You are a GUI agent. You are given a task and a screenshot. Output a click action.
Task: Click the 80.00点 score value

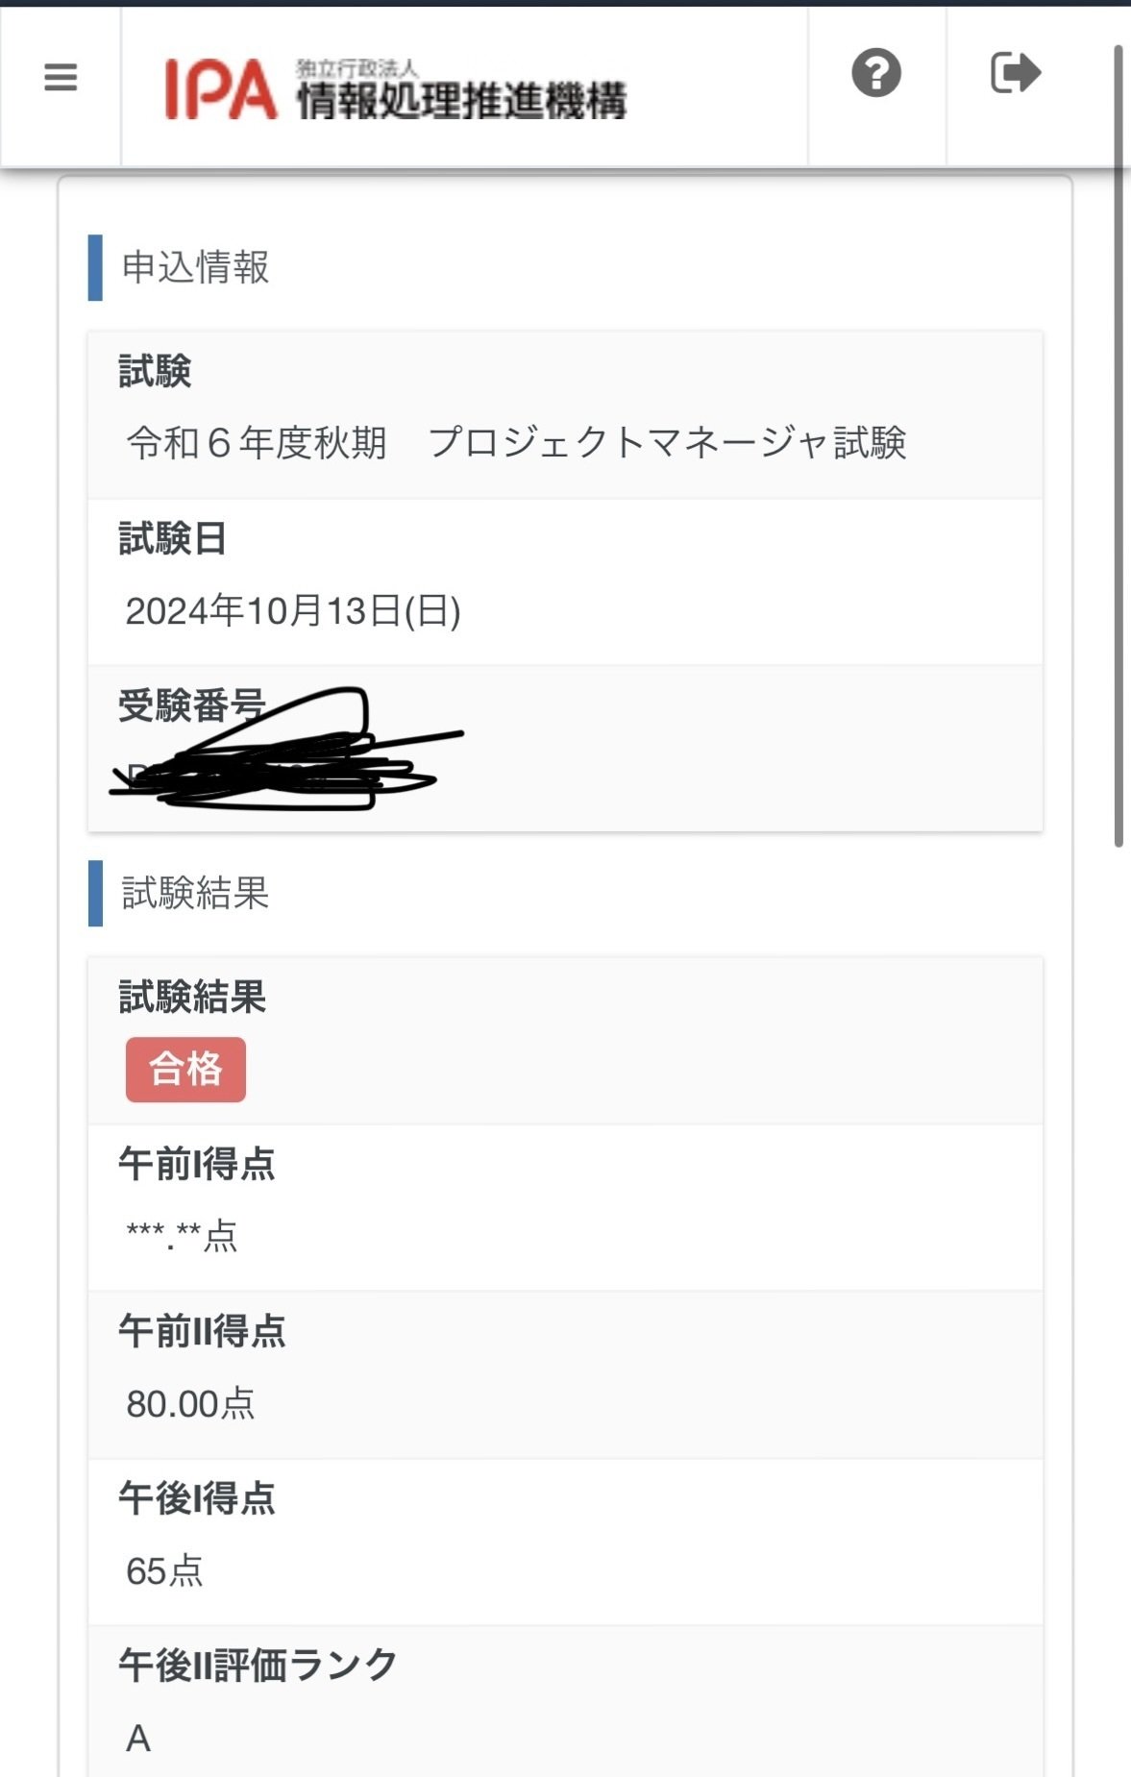click(192, 1404)
